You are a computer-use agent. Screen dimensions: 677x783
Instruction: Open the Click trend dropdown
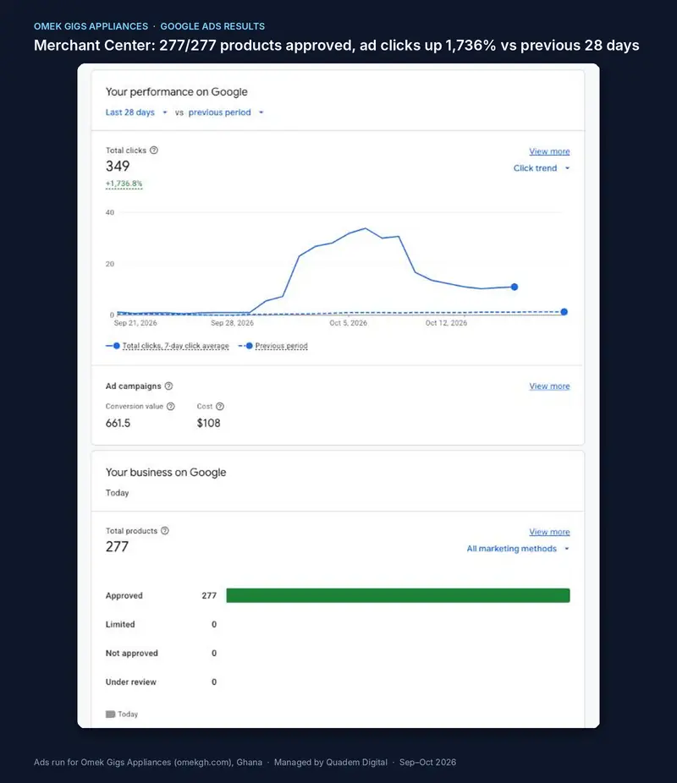pyautogui.click(x=542, y=168)
